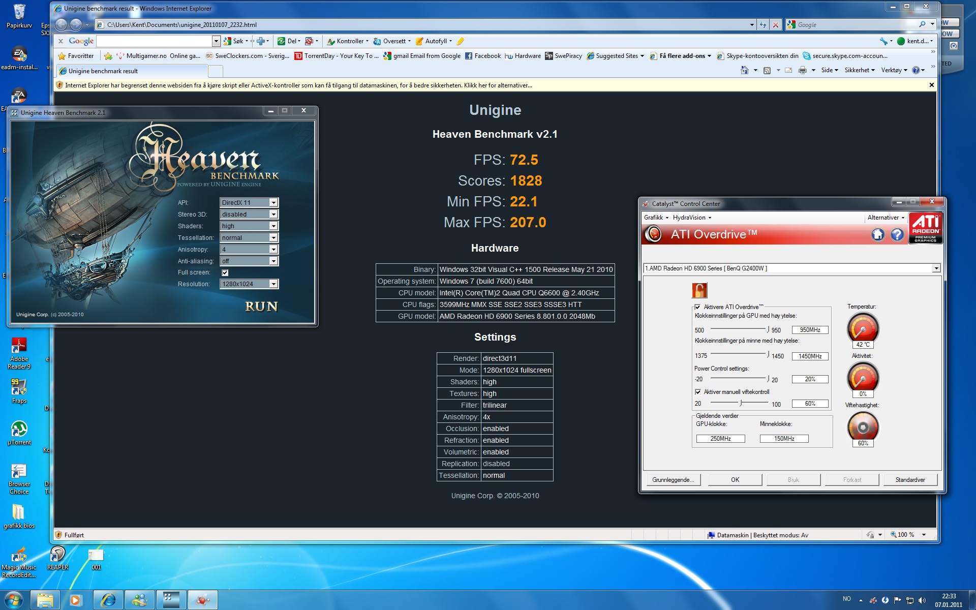Click the Stop loading red X icon
976x610 pixels.
coord(775,24)
